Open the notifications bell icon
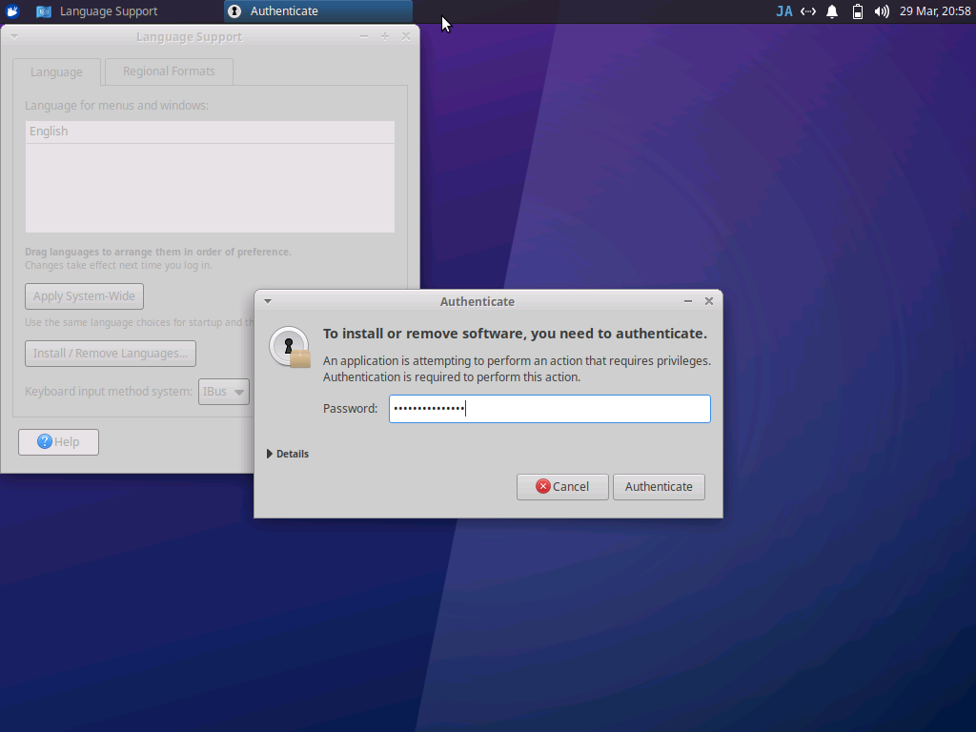The width and height of the screenshot is (976, 732). pyautogui.click(x=832, y=11)
